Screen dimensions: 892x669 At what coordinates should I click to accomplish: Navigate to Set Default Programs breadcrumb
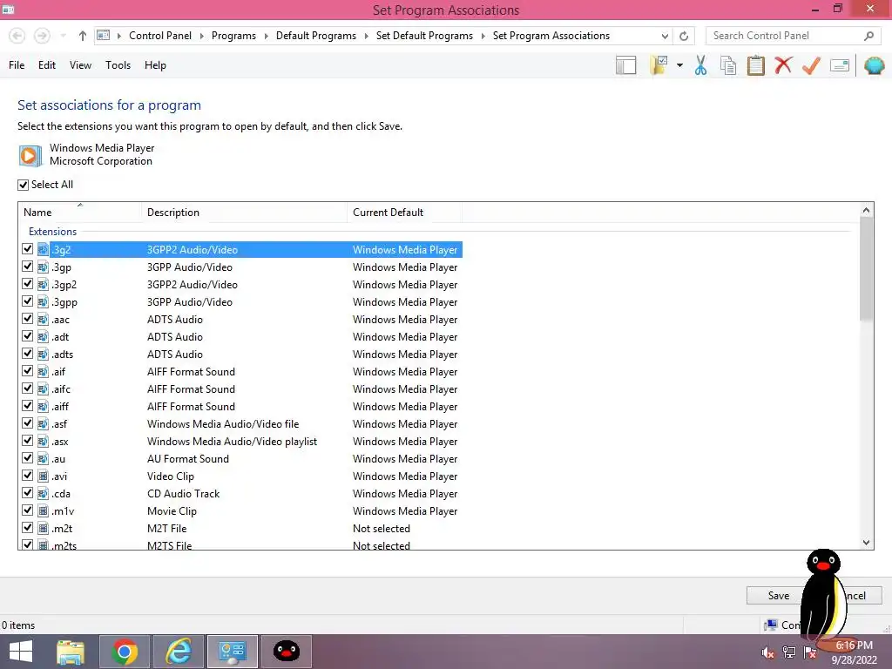[424, 36]
